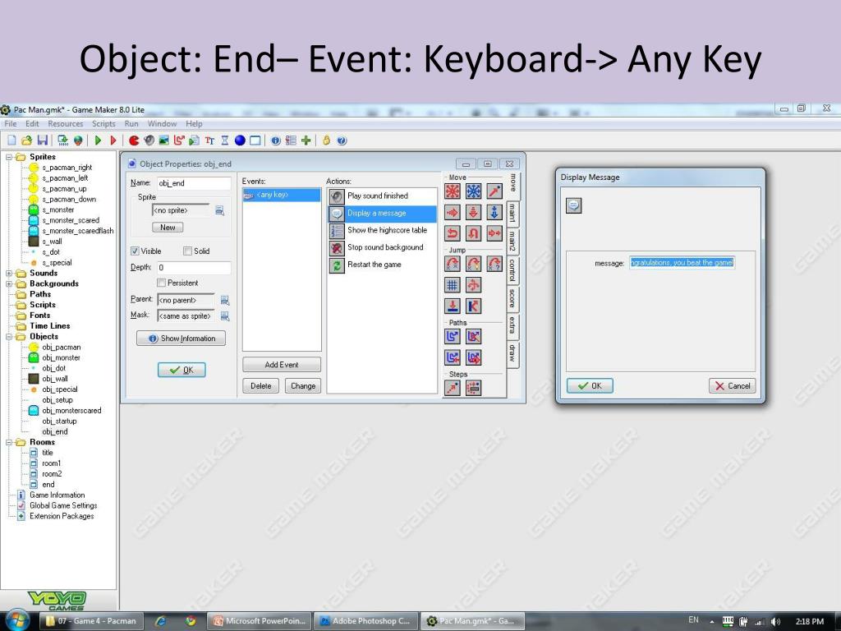Image resolution: width=841 pixels, height=631 pixels.
Task: Click the Add Event button
Action: 282,365
